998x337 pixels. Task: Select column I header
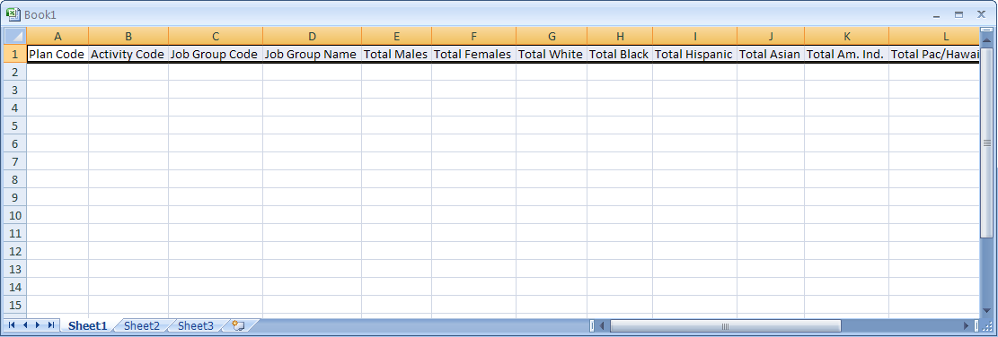694,36
